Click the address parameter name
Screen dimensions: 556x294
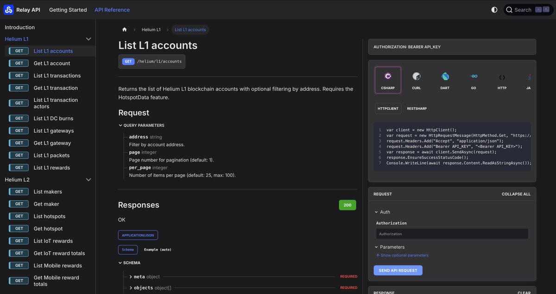click(139, 137)
